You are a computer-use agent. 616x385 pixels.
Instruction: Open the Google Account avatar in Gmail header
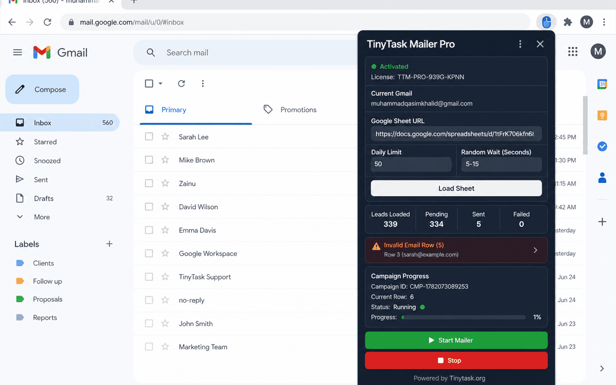[x=598, y=51]
